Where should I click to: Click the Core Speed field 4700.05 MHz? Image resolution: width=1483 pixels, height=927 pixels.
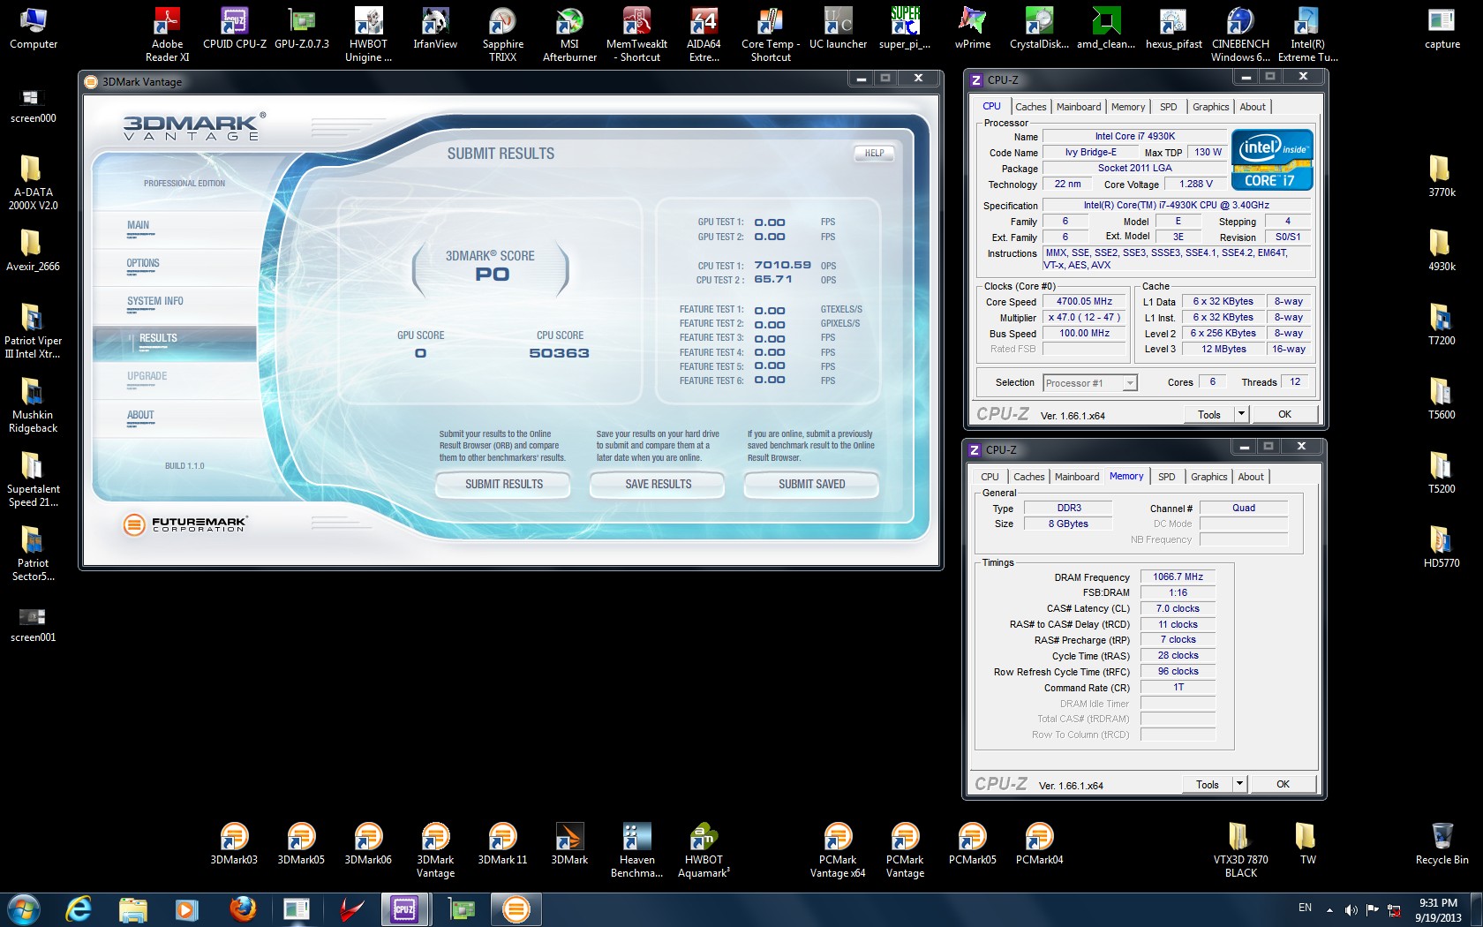pos(1084,302)
